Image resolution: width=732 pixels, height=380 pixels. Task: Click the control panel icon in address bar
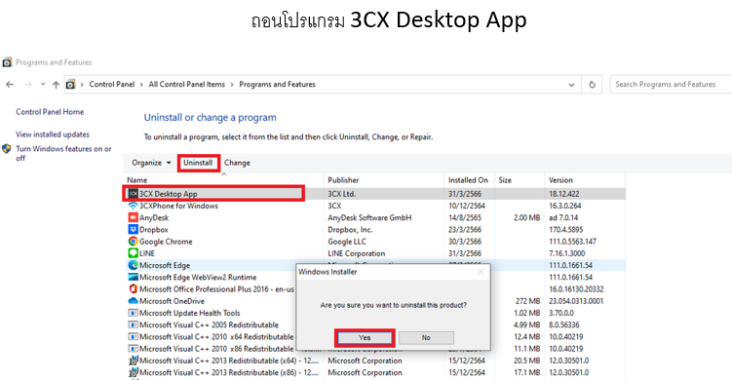click(x=70, y=85)
